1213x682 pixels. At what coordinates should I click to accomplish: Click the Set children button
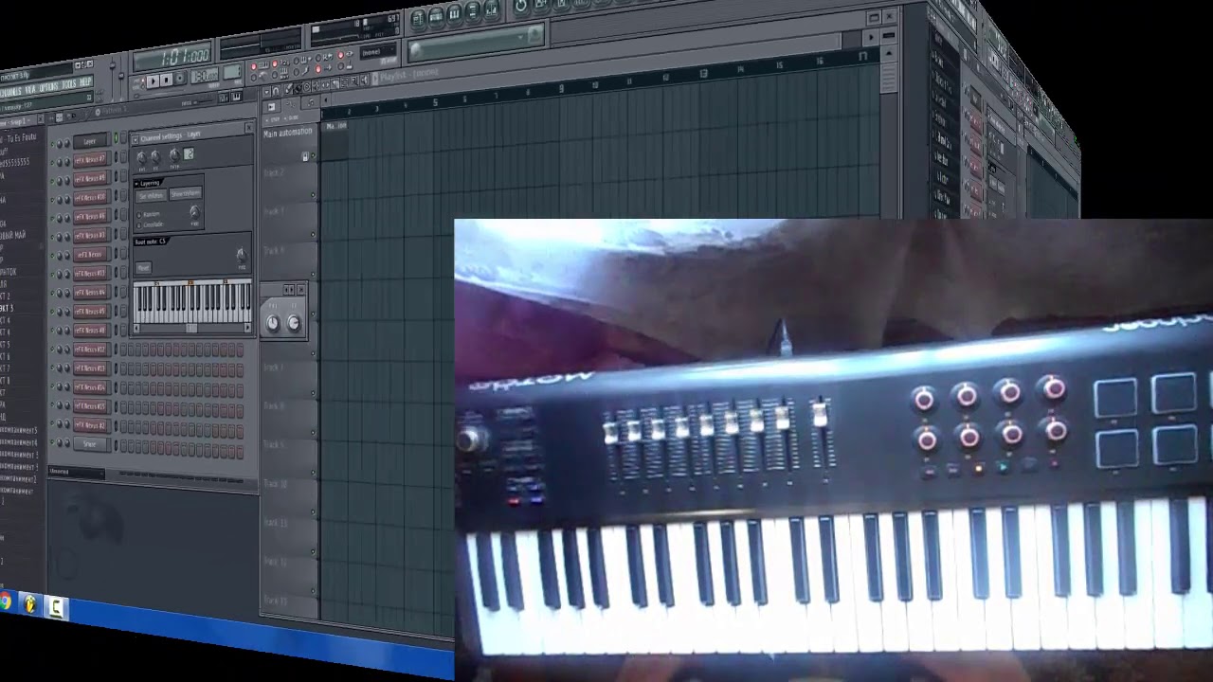(151, 196)
